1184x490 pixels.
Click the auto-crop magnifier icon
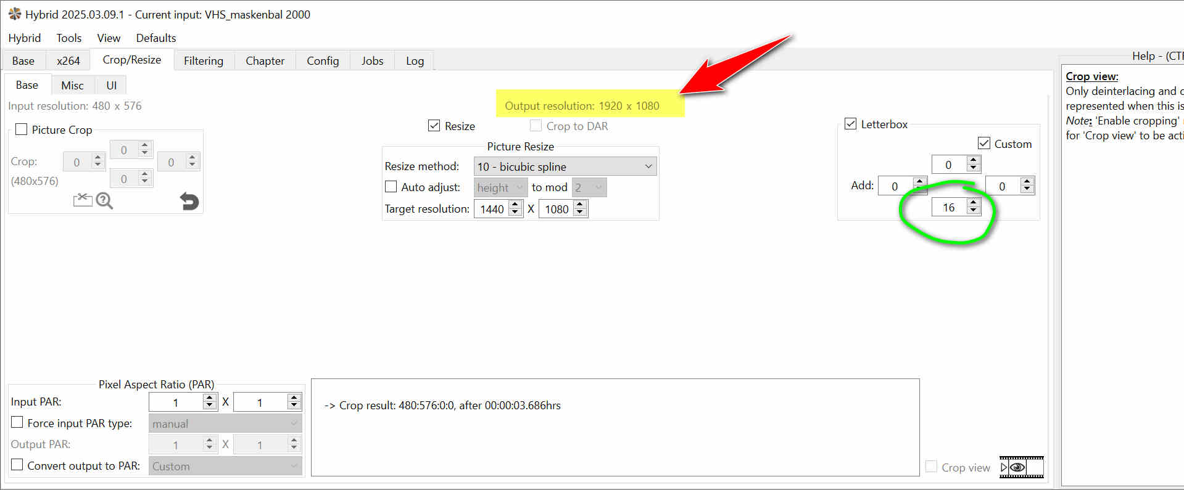104,201
